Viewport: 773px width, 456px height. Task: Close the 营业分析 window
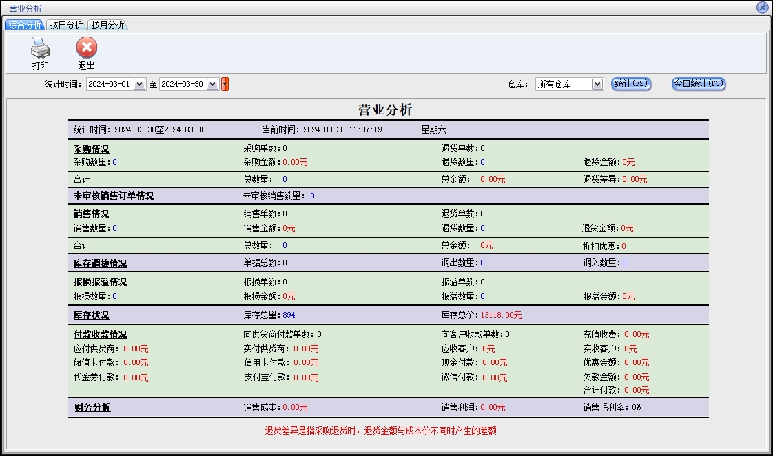(x=762, y=8)
